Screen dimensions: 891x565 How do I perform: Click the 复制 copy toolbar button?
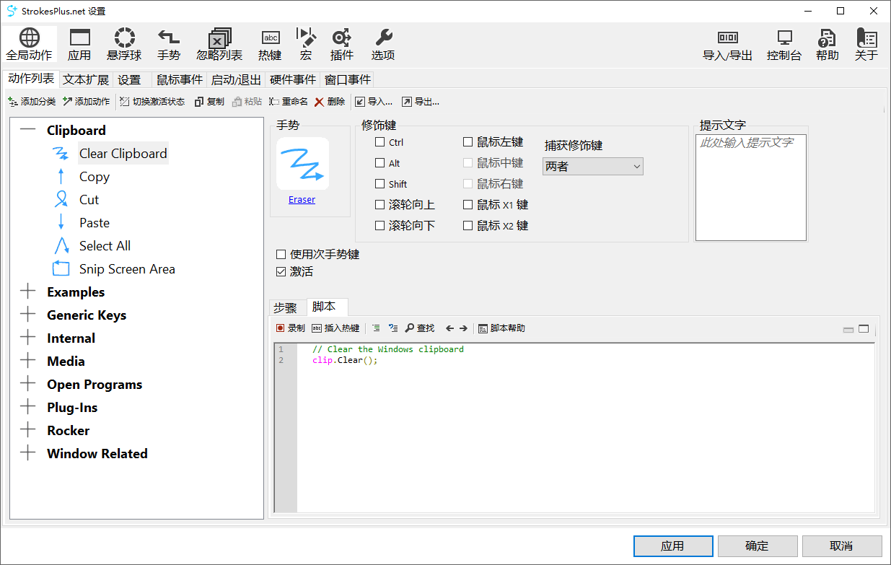pos(209,102)
